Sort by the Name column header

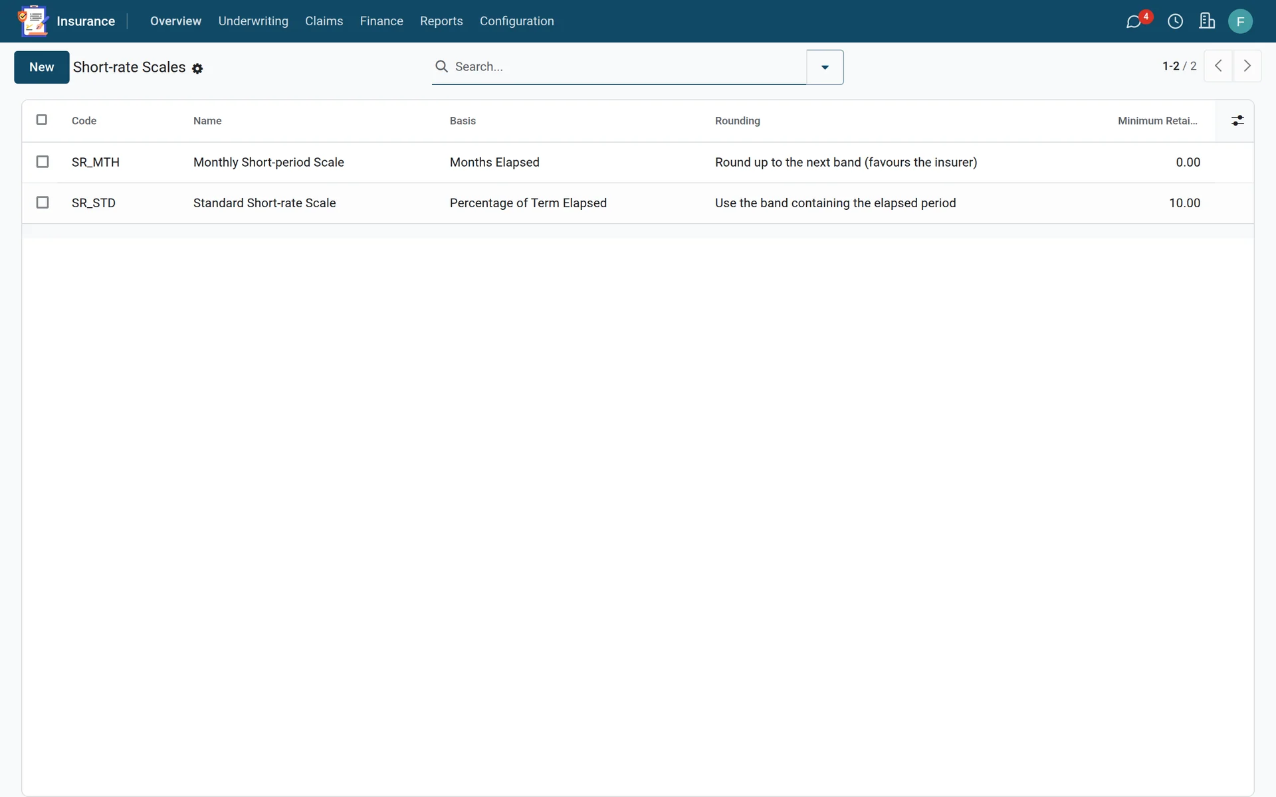click(x=207, y=121)
